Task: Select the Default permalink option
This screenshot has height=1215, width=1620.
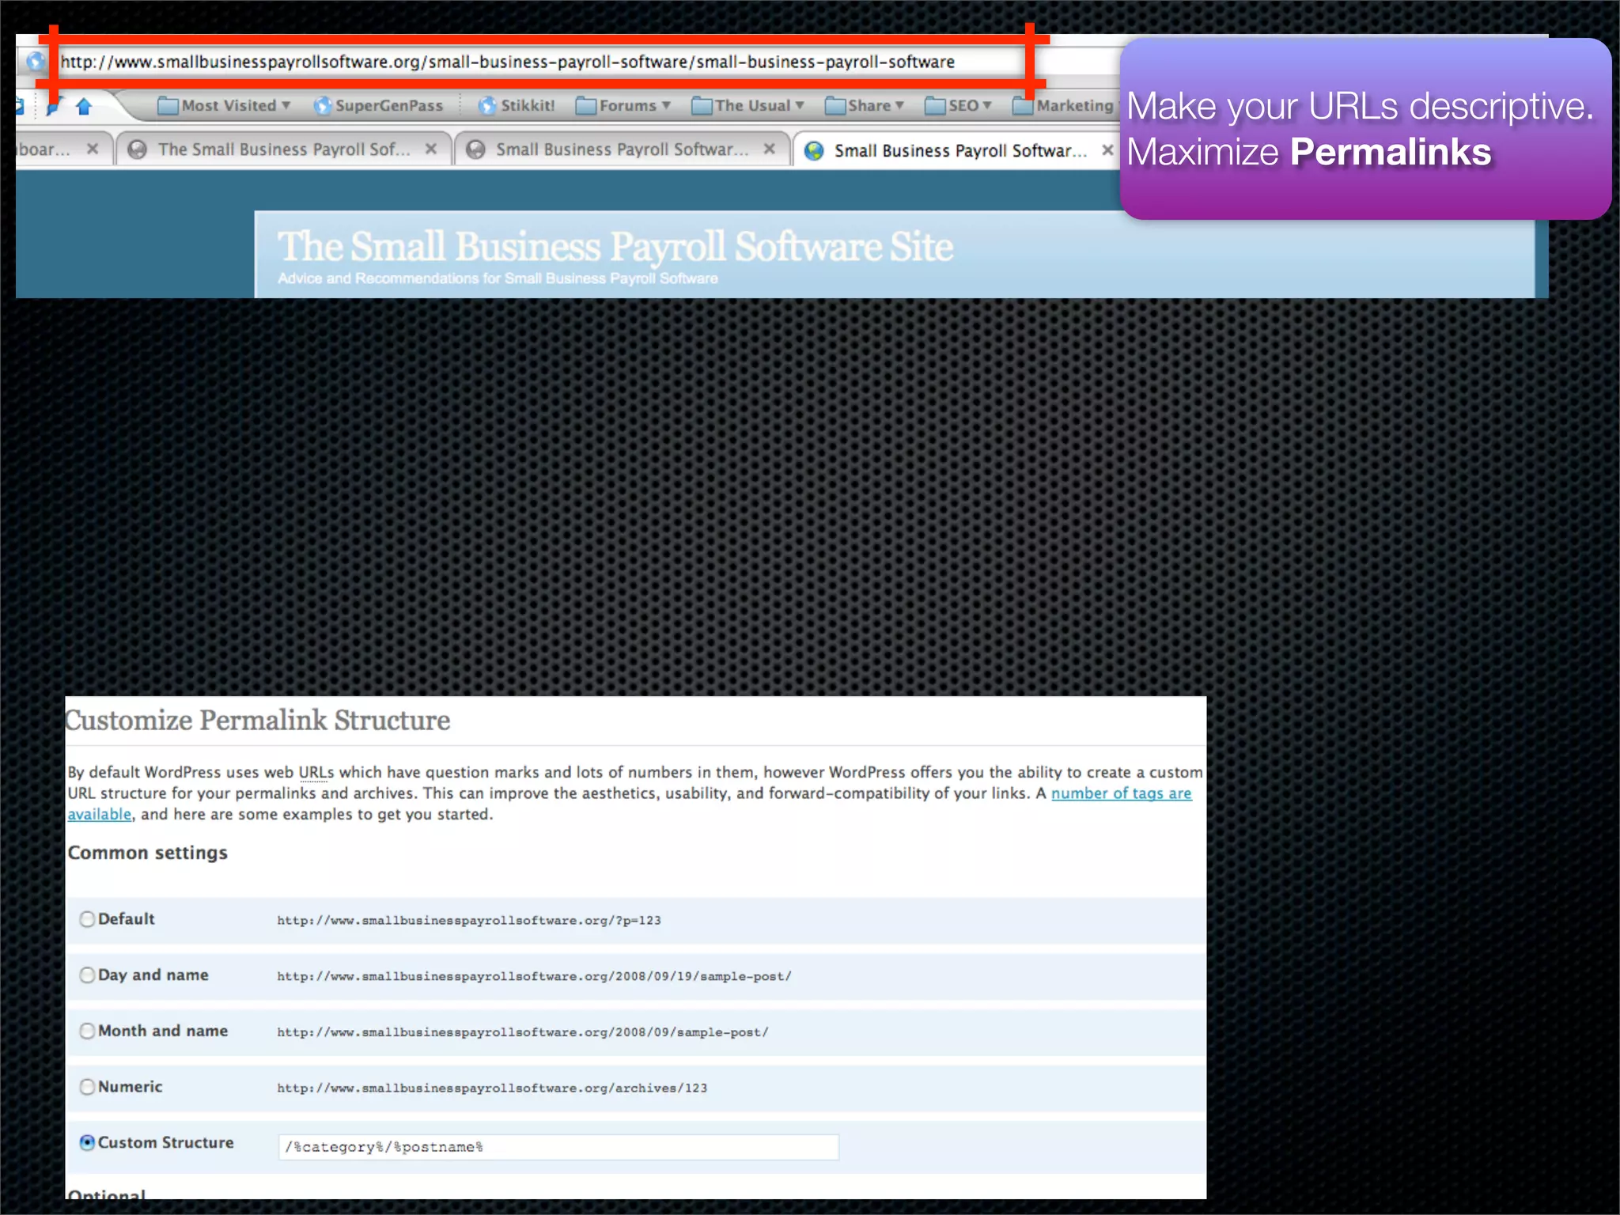Action: click(88, 919)
